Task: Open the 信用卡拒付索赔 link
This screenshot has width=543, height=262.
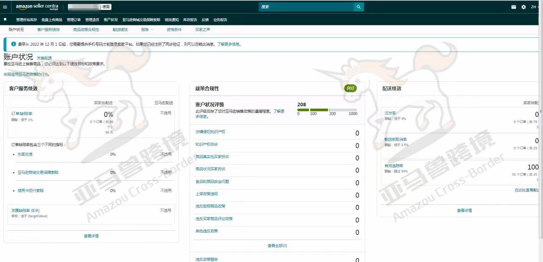Action: click(x=31, y=191)
